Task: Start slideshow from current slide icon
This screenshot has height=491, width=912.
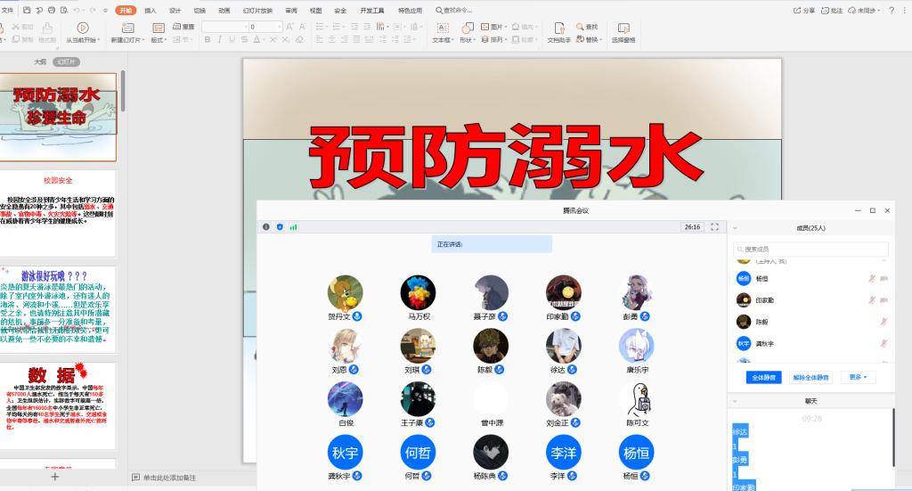Action: 83,29
